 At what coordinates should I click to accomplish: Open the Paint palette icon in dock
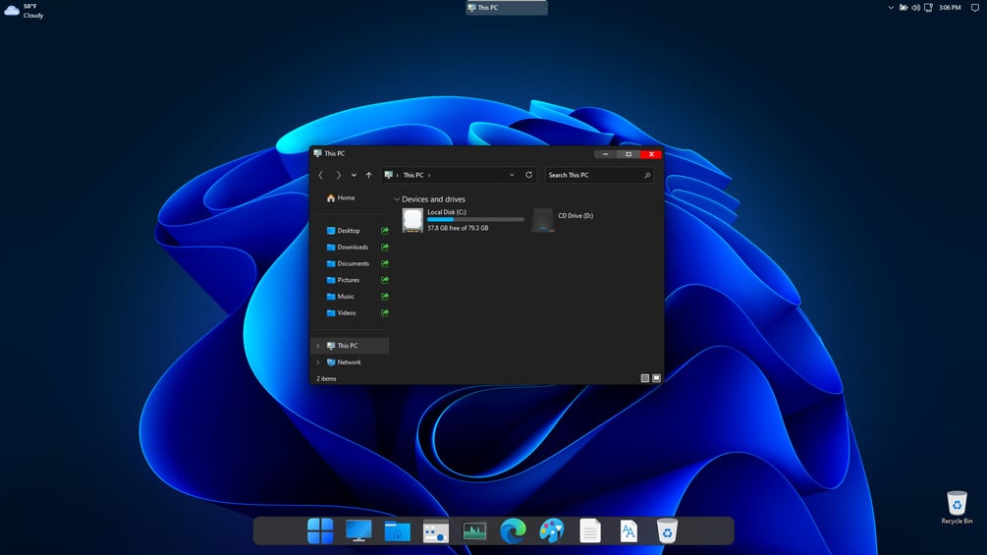[551, 531]
